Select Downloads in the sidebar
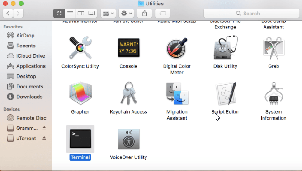This screenshot has height=171, width=302. click(26, 97)
